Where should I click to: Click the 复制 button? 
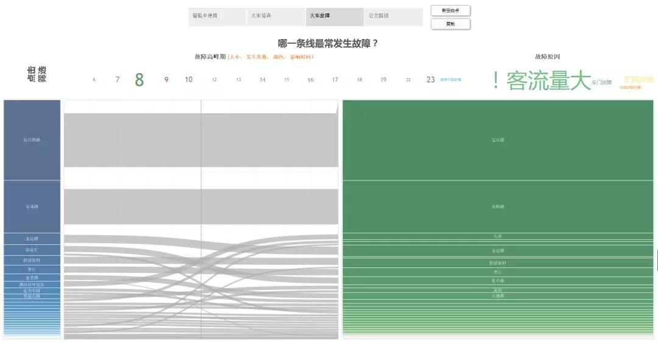(450, 24)
